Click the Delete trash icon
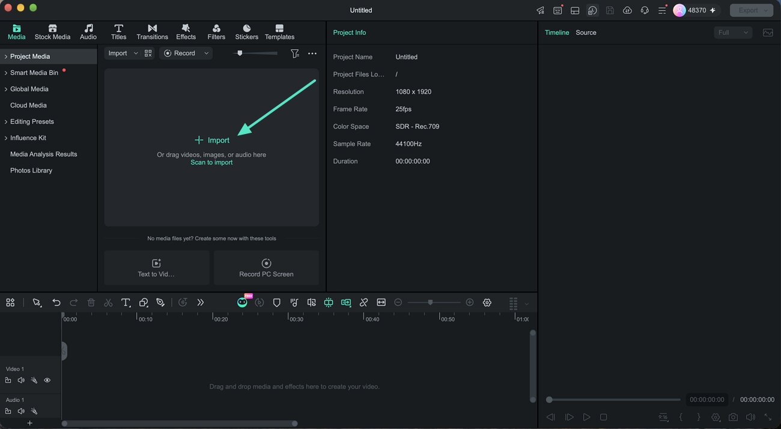Screen dimensions: 781x429 tap(91, 303)
